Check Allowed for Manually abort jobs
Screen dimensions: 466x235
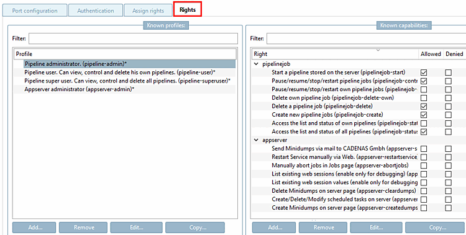(424, 166)
